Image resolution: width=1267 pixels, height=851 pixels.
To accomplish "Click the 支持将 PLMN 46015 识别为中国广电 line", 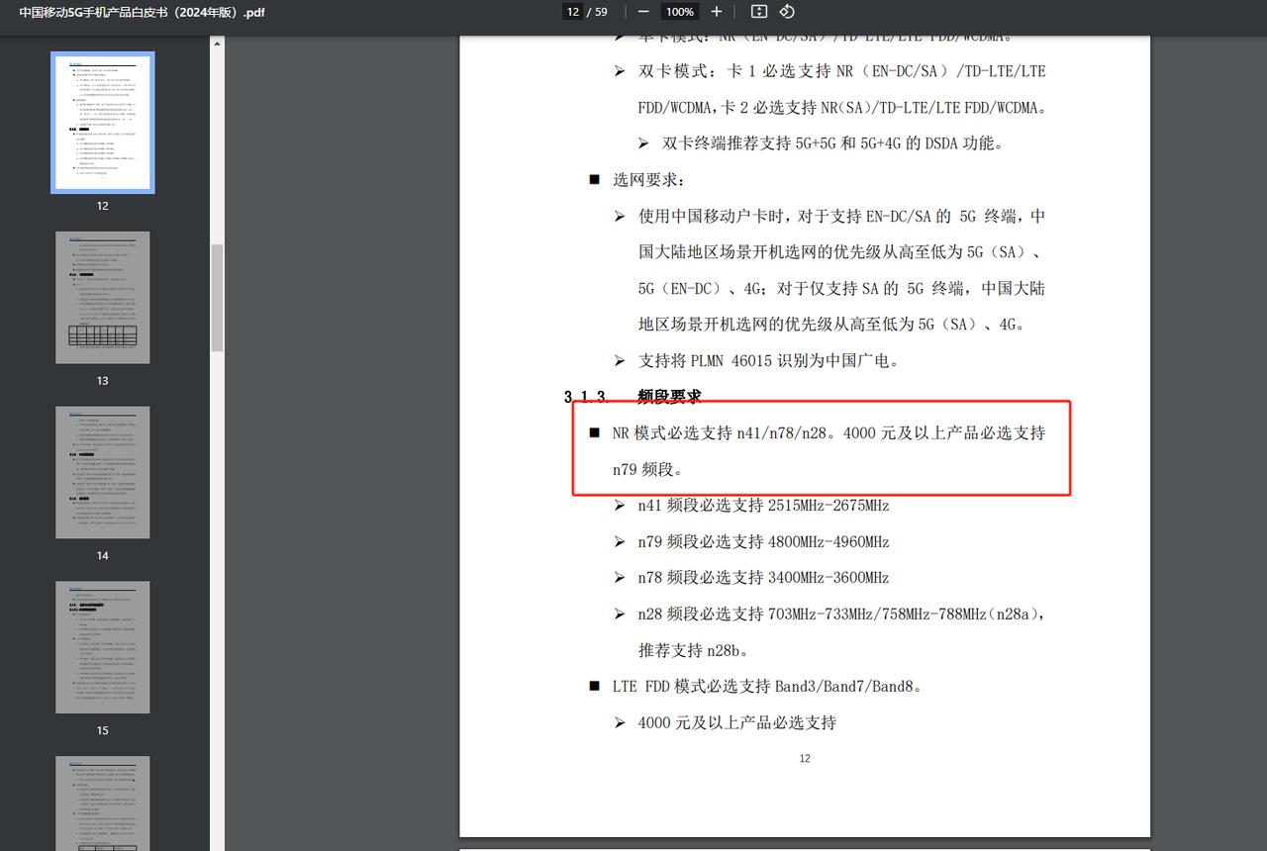I will (x=768, y=361).
